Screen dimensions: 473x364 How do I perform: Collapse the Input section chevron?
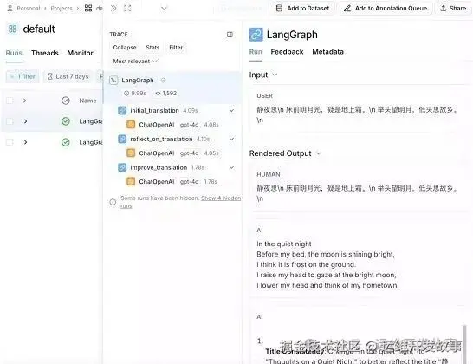point(275,75)
